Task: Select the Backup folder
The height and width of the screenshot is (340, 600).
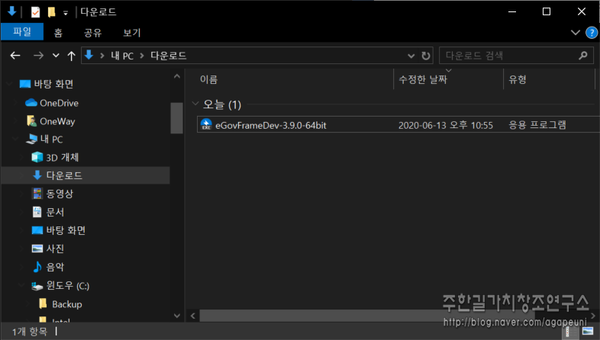Action: click(67, 304)
